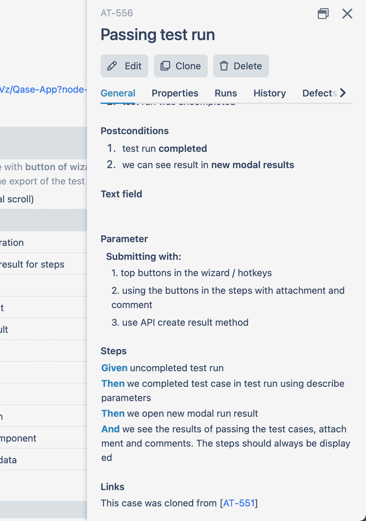Image resolution: width=366 pixels, height=521 pixels.
Task: Switch to the Defects tab
Action: click(319, 93)
